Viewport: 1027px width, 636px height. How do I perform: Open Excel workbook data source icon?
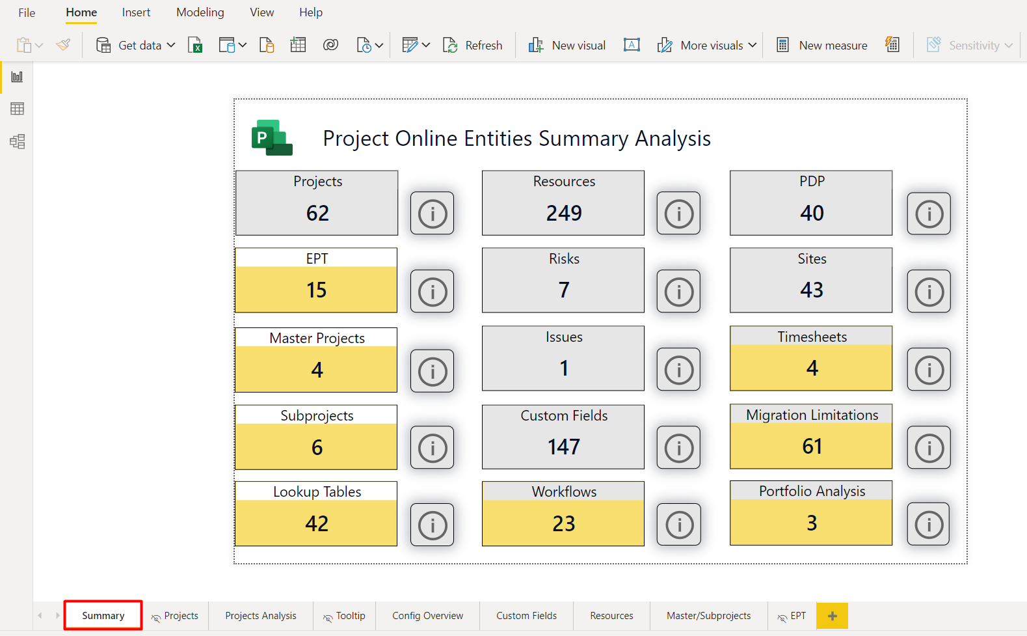195,45
